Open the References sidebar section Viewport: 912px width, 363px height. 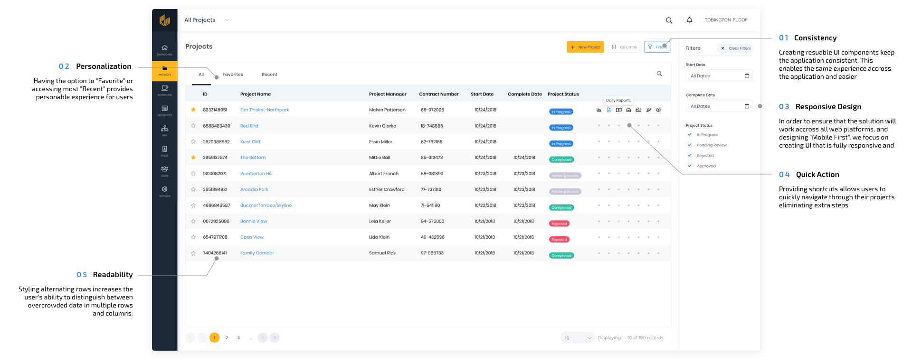[164, 111]
